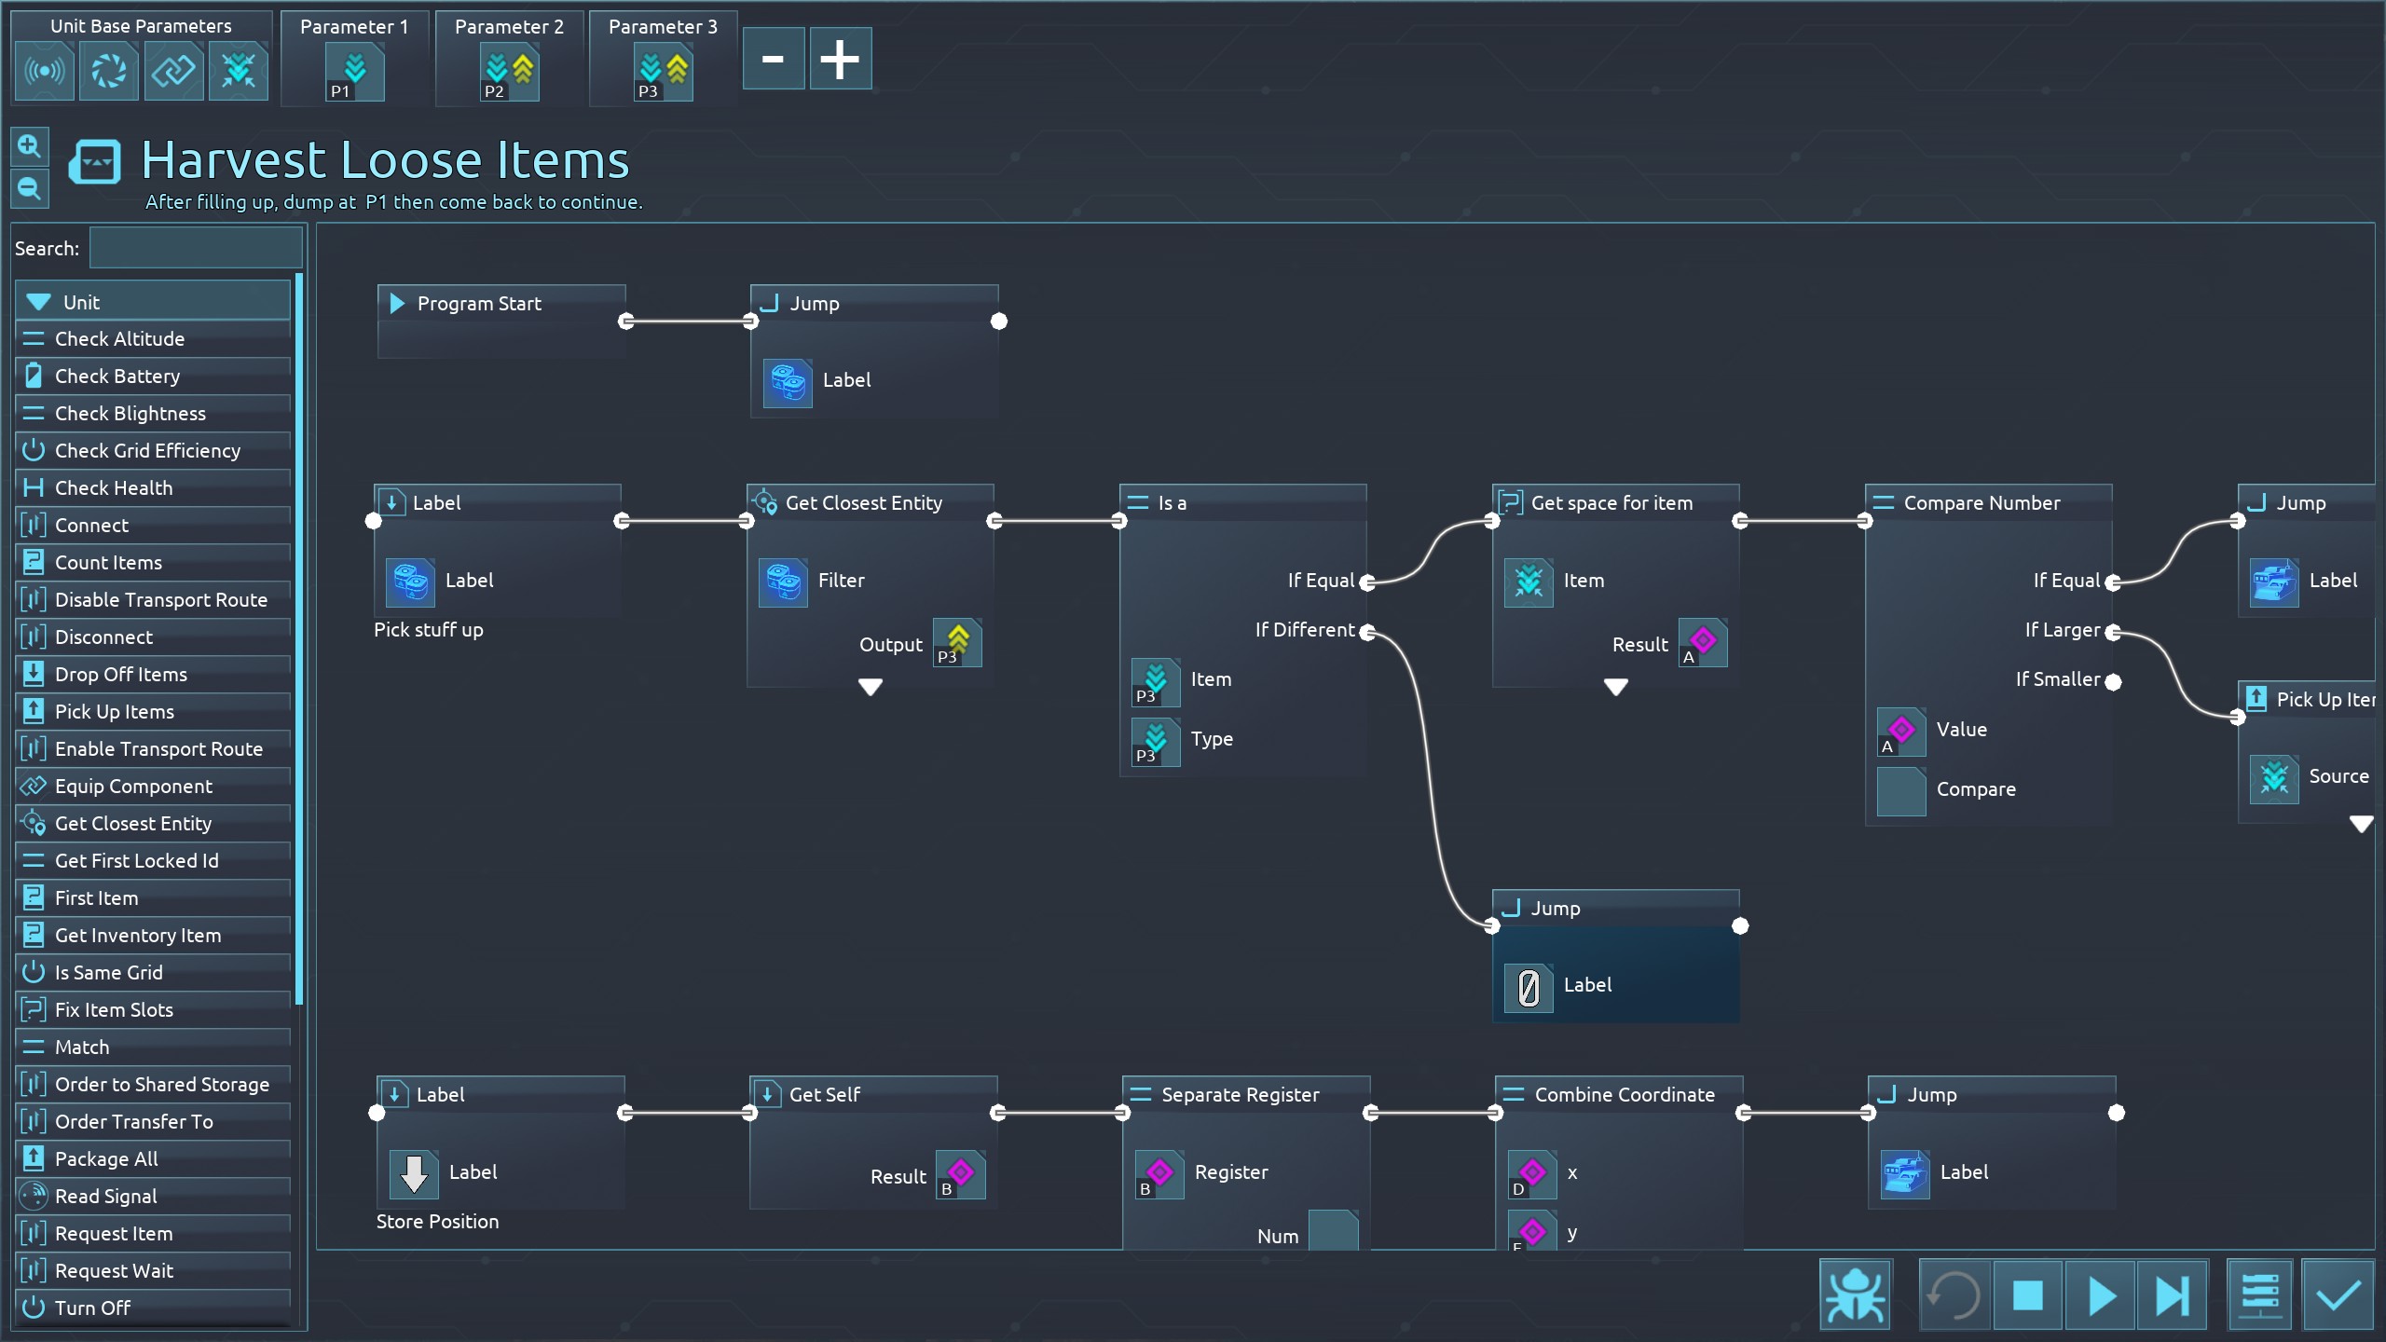2386x1342 pixels.
Task: Click the Search input field
Action: click(x=196, y=249)
